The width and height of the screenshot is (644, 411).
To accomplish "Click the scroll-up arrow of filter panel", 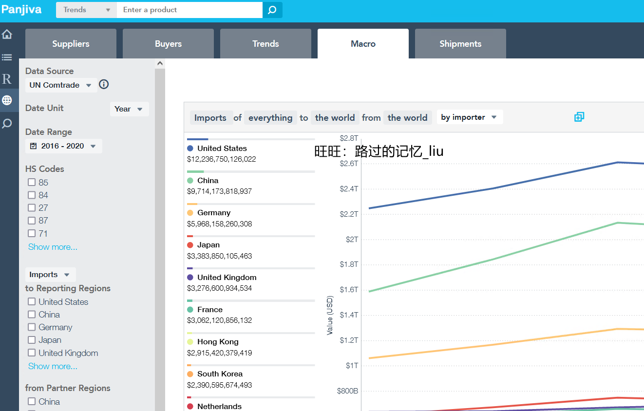I will tap(160, 63).
